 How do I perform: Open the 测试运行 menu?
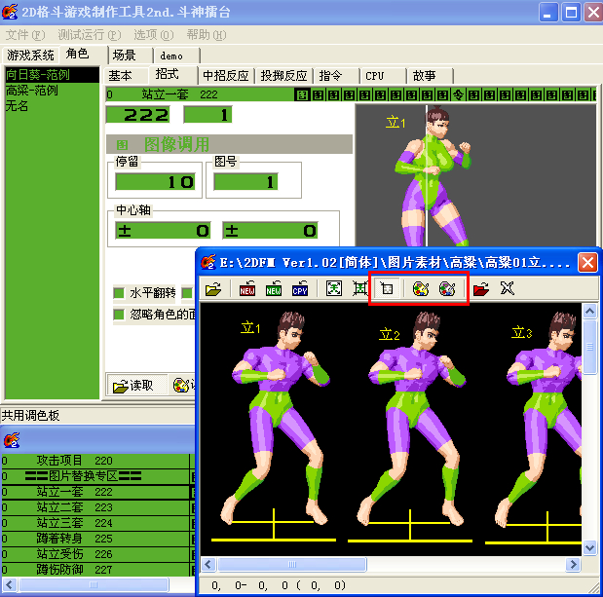90,35
